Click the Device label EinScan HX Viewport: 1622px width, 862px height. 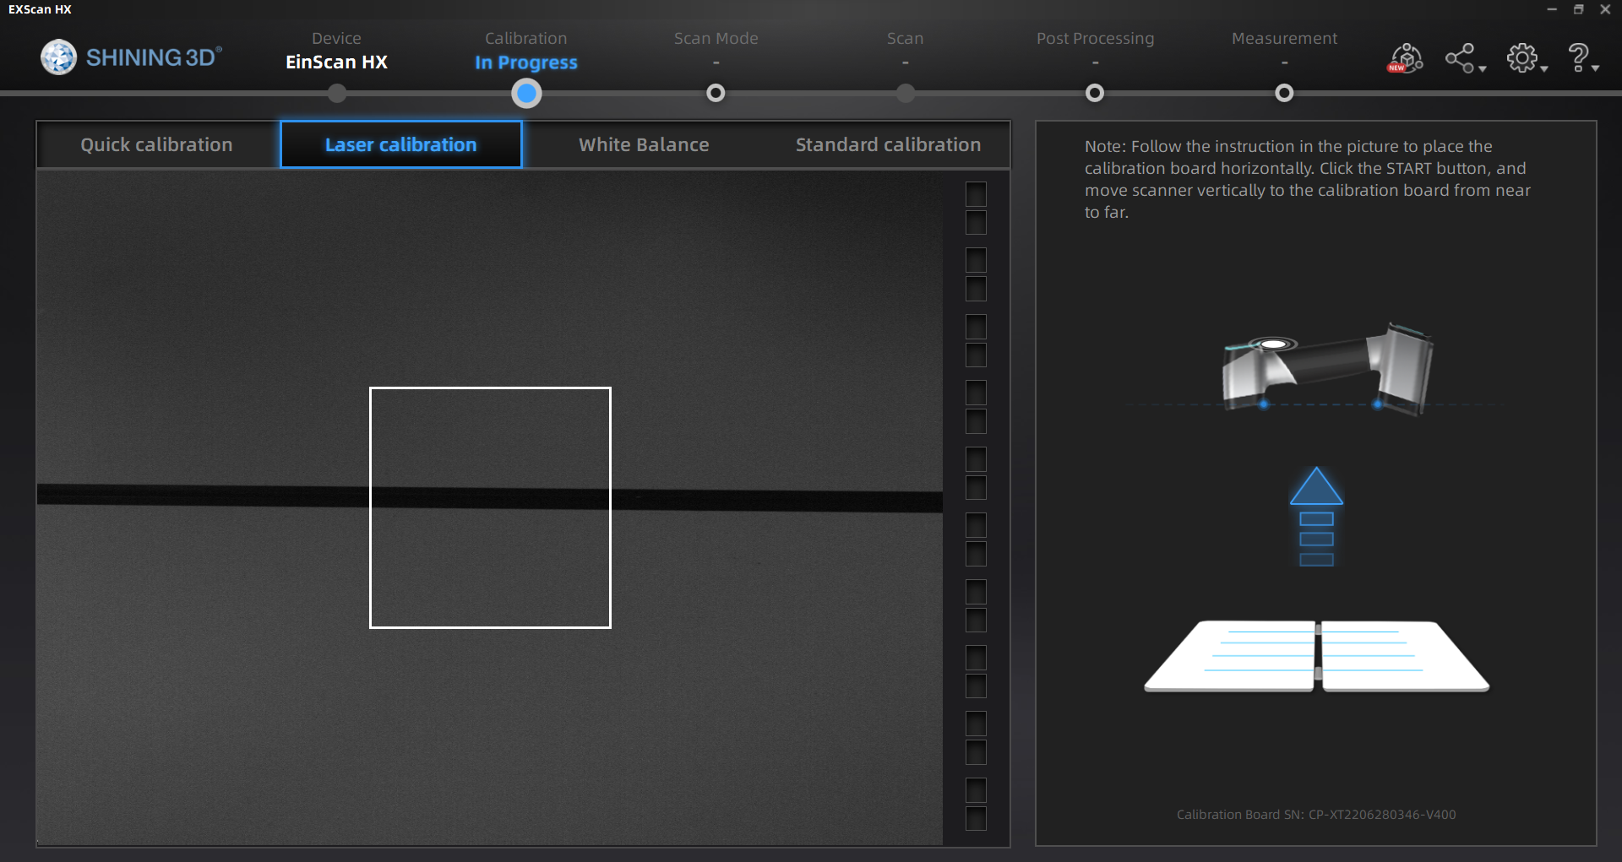pos(336,62)
